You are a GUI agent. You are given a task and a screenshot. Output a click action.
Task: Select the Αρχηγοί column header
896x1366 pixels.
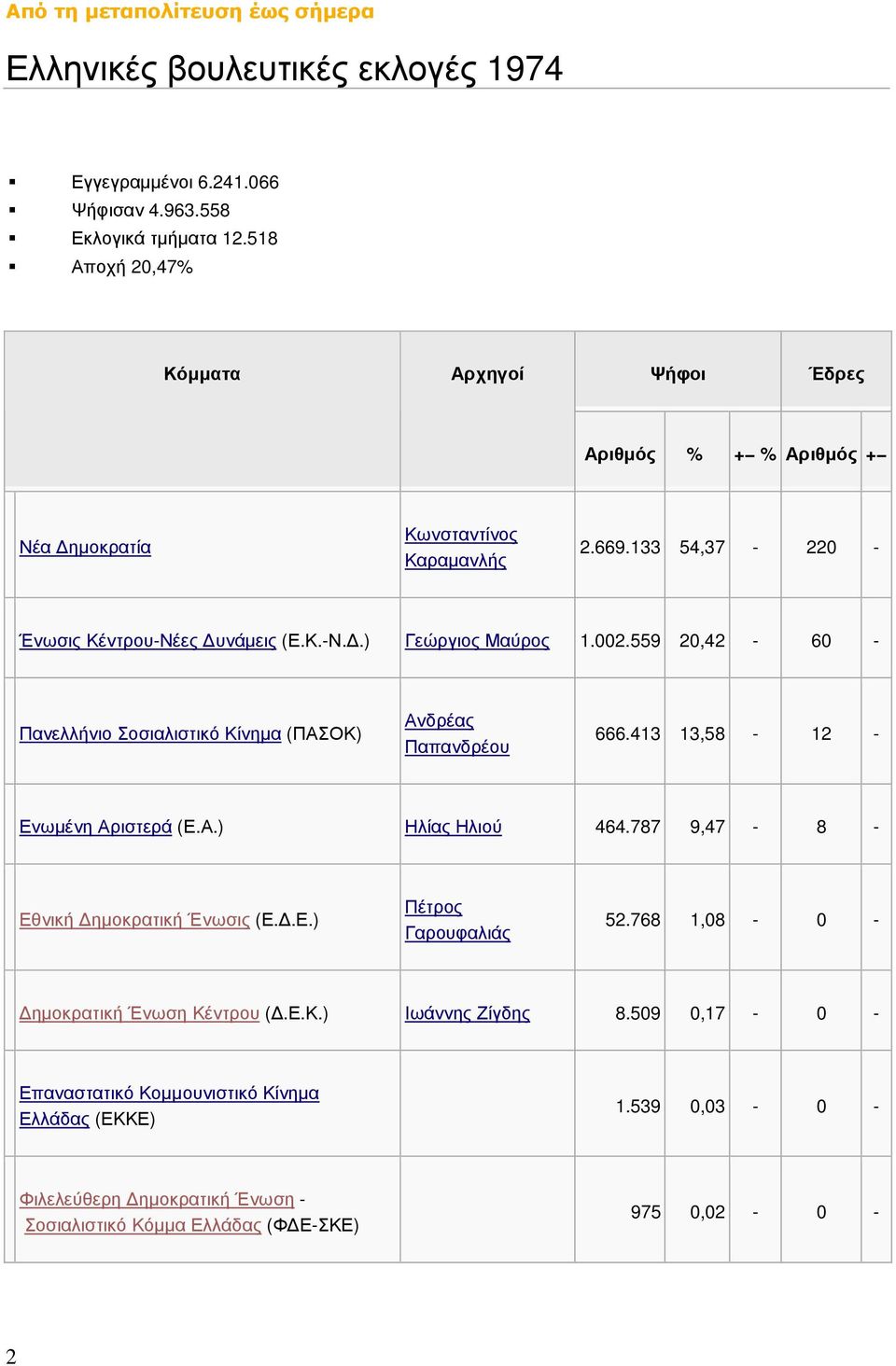point(487,374)
